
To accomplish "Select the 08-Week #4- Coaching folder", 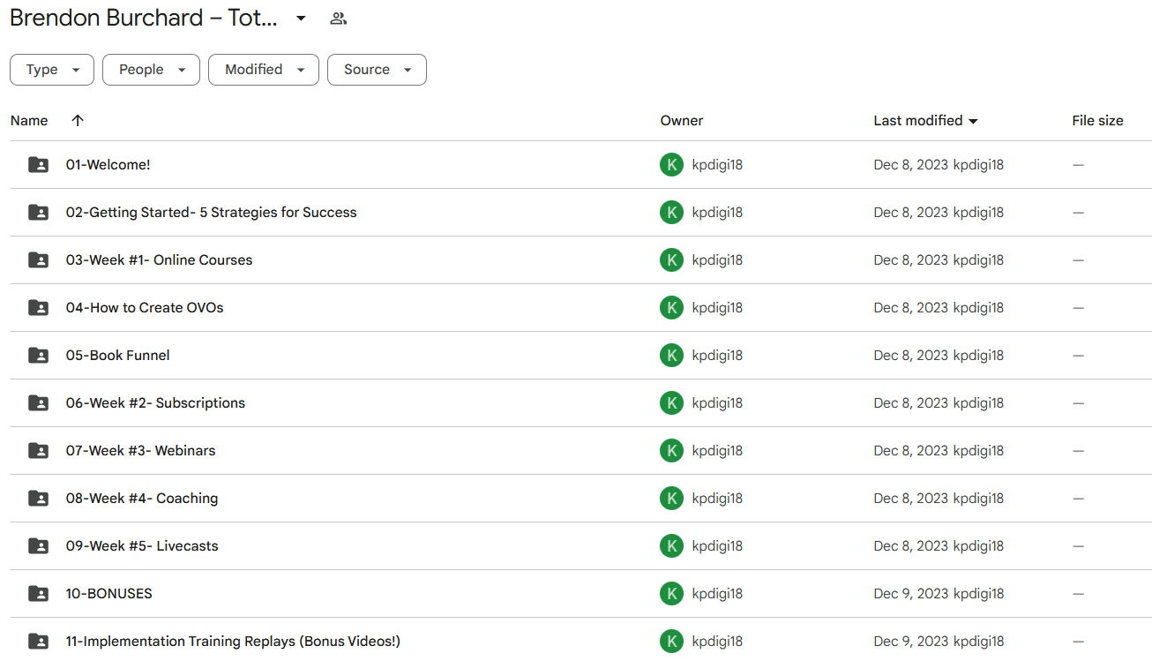I will pos(141,499).
